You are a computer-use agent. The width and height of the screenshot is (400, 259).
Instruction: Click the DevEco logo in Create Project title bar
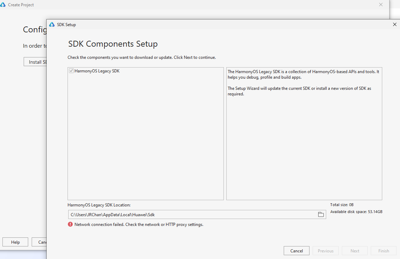[x=3, y=5]
